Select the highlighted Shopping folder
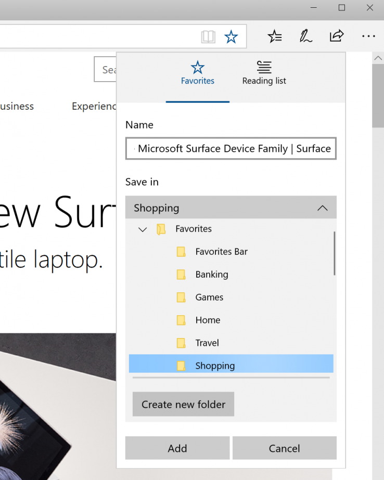The image size is (384, 480). [231, 364]
